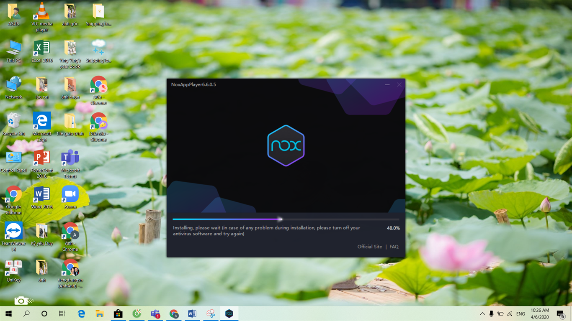The image size is (572, 321).
Task: Select the 'Anh - Chrome' shortcut
Action: tap(70, 237)
